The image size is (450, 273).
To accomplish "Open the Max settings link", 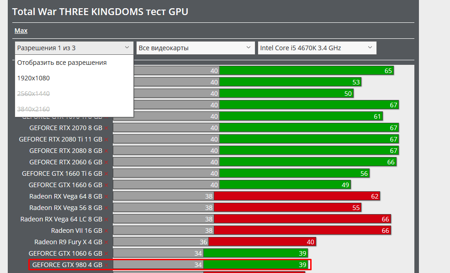I will pos(21,31).
